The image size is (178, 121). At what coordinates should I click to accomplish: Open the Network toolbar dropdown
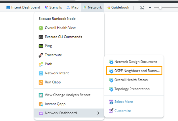click(x=93, y=7)
